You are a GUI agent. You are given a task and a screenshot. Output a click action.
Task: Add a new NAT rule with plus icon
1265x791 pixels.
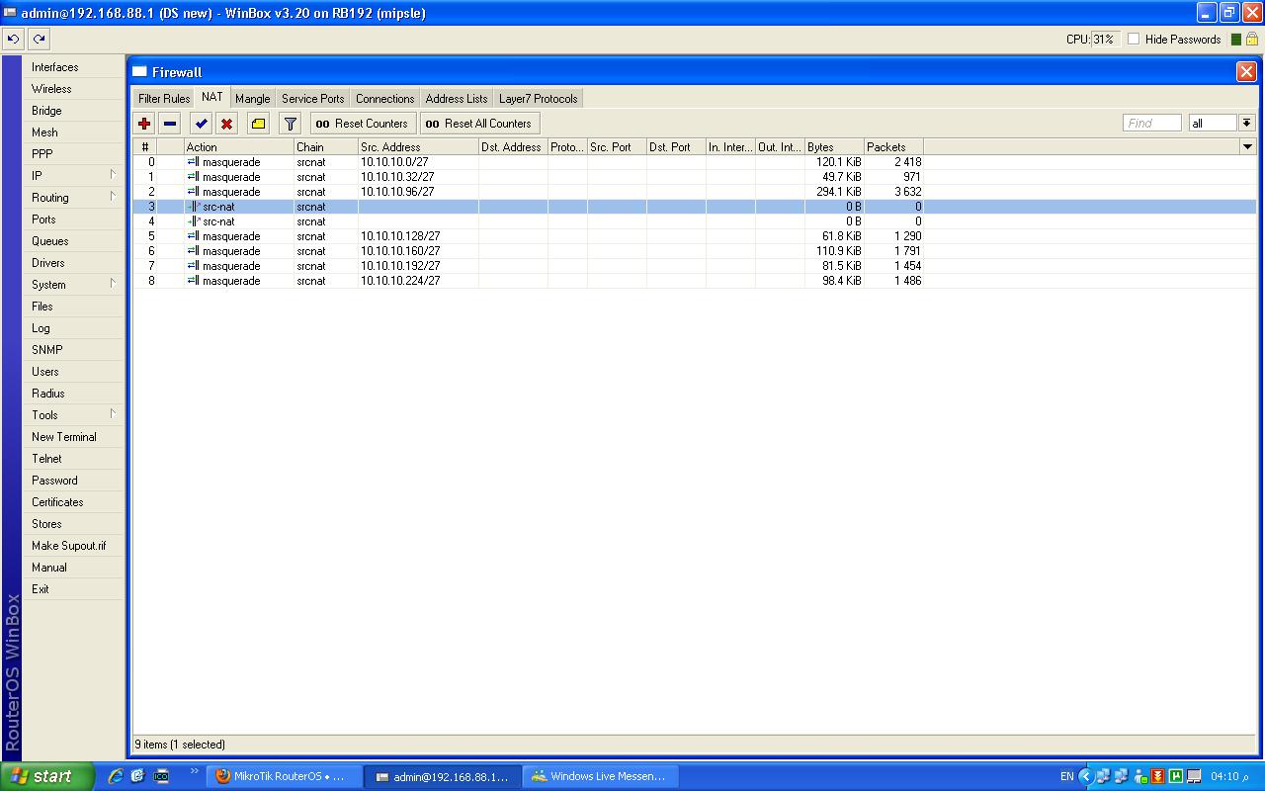(x=144, y=124)
